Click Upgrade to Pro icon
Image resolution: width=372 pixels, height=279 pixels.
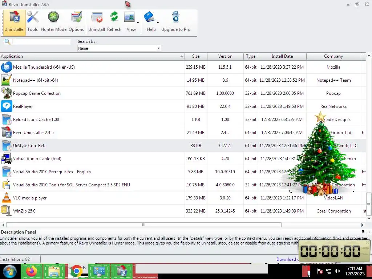176,17
